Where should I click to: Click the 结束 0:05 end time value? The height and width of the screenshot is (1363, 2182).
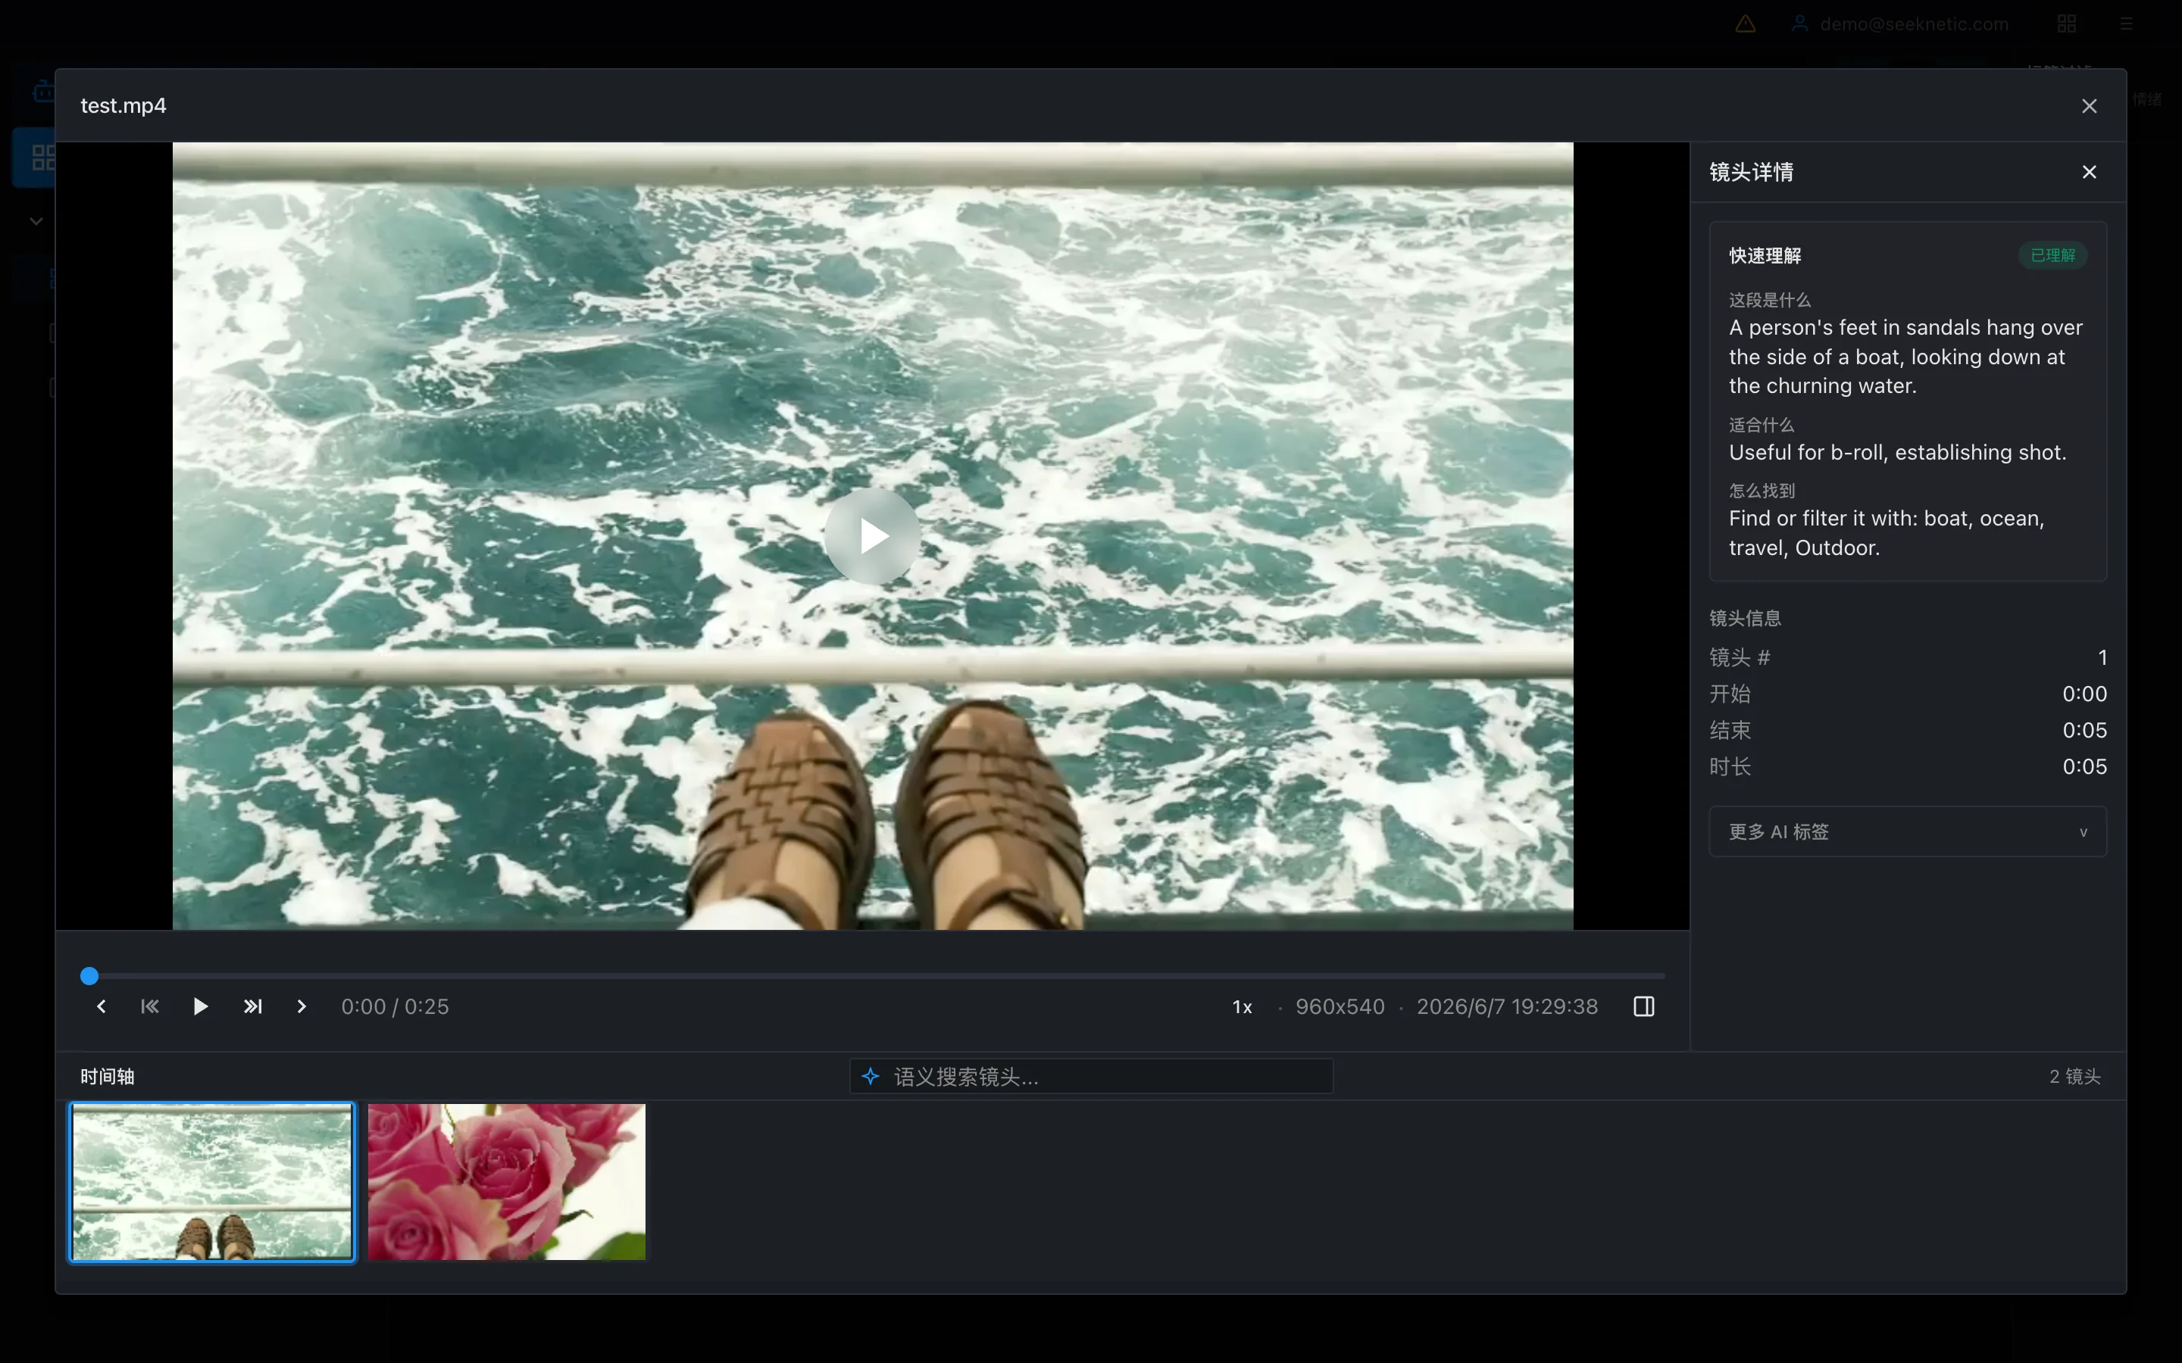(x=2084, y=730)
